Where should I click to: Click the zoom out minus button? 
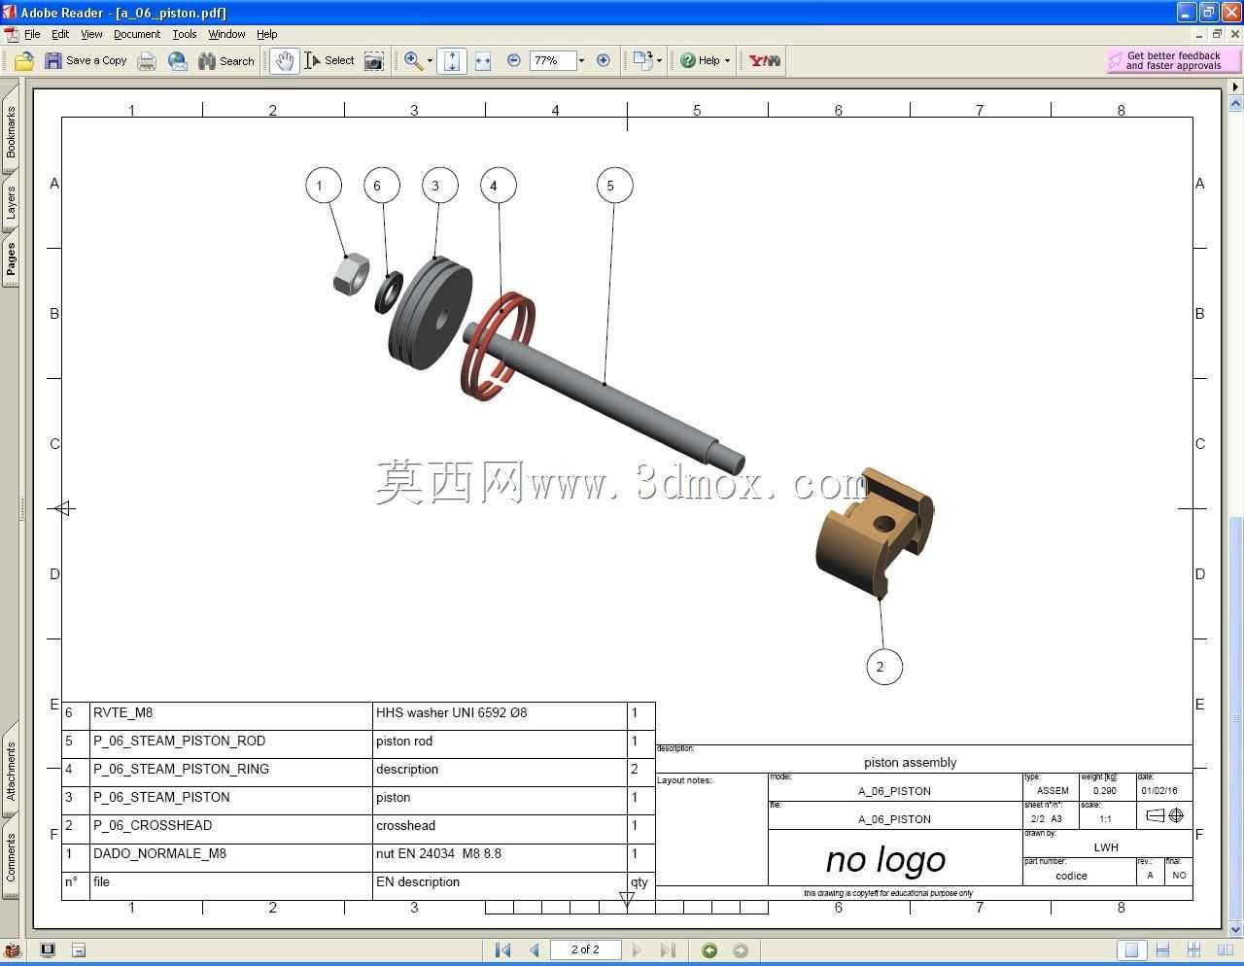(514, 61)
